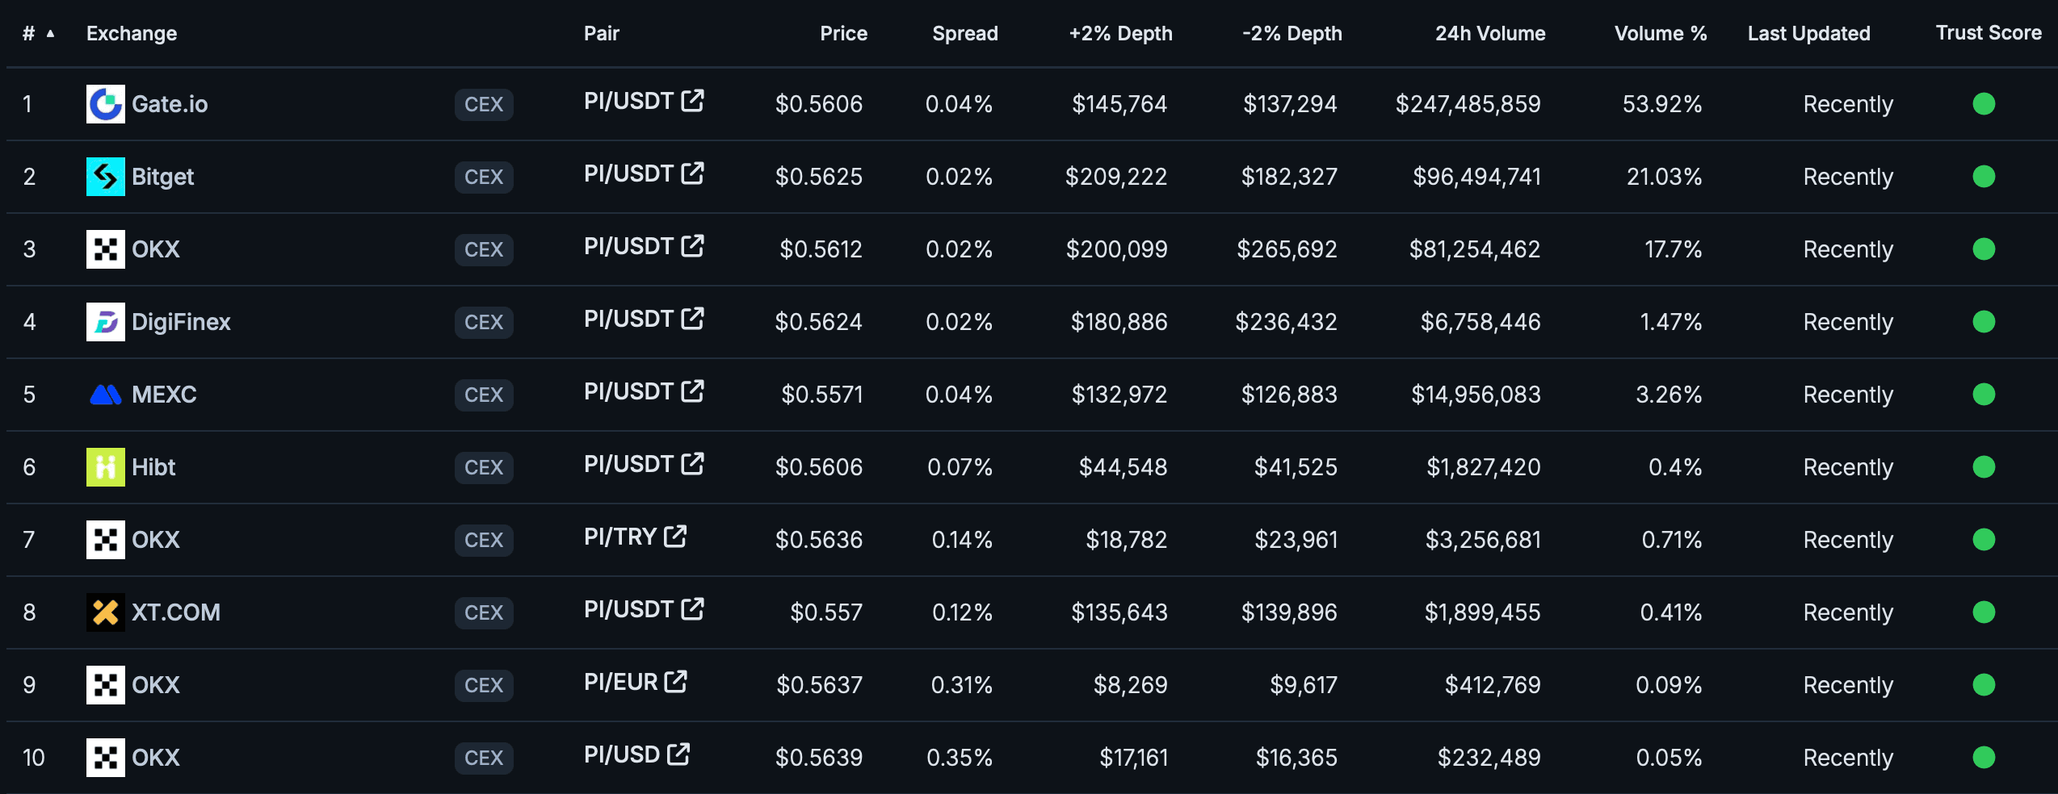Viewport: 2058px width, 794px height.
Task: Click the green trust score dot for Gate.io
Action: click(x=1985, y=104)
